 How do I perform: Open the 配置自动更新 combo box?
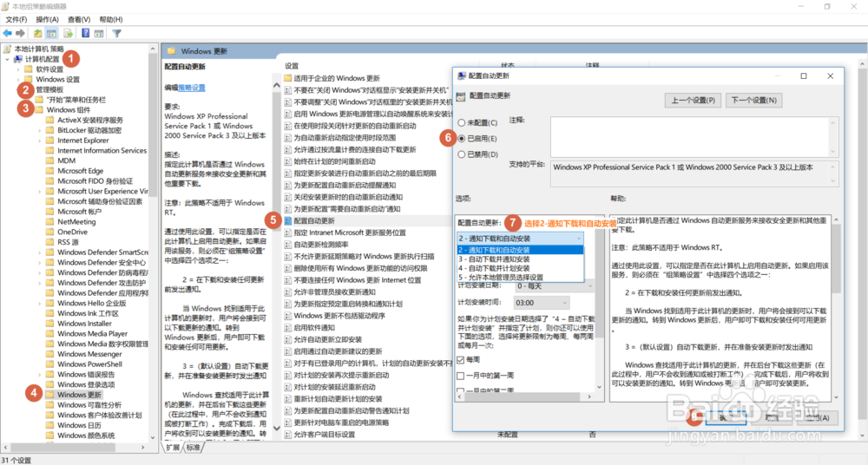(x=520, y=239)
